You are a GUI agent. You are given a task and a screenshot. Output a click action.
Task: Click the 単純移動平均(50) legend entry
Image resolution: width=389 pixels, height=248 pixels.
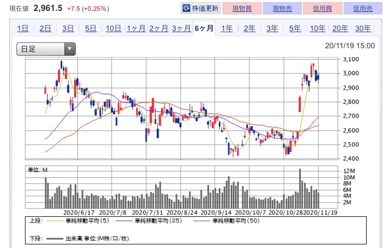point(235,221)
